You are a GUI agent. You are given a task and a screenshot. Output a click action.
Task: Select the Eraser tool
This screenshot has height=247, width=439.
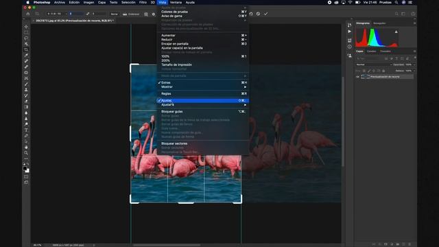click(26, 102)
